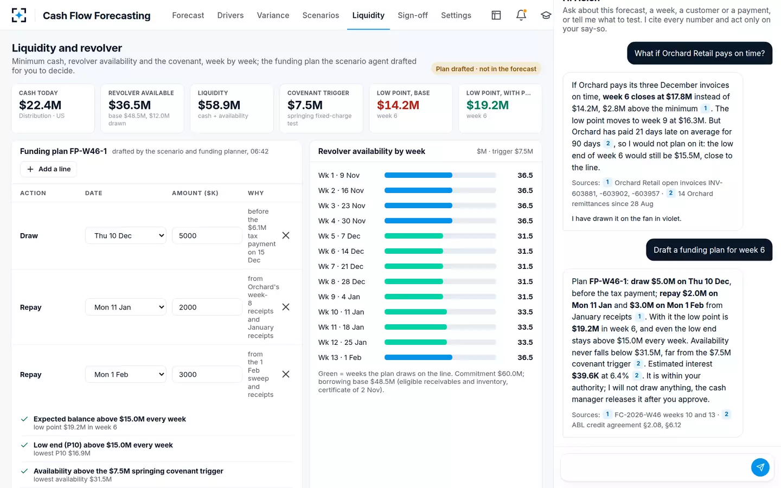Open citation 2 after '90 days'
Viewport: 781px width, 488px height.
pyautogui.click(x=607, y=144)
